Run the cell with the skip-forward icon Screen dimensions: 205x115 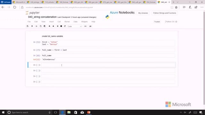pyautogui.click(x=58, y=26)
